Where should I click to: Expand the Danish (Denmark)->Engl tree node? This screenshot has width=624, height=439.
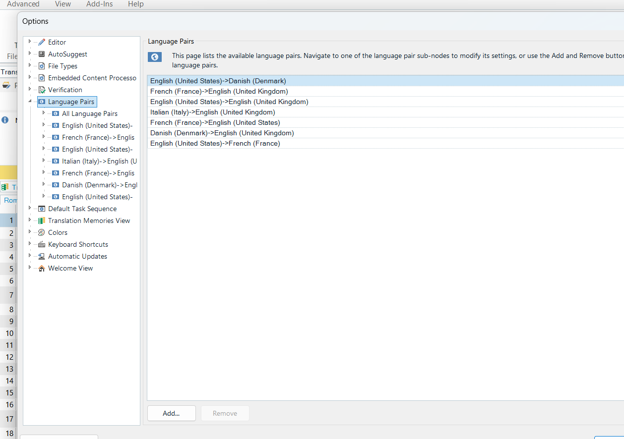[x=44, y=184]
